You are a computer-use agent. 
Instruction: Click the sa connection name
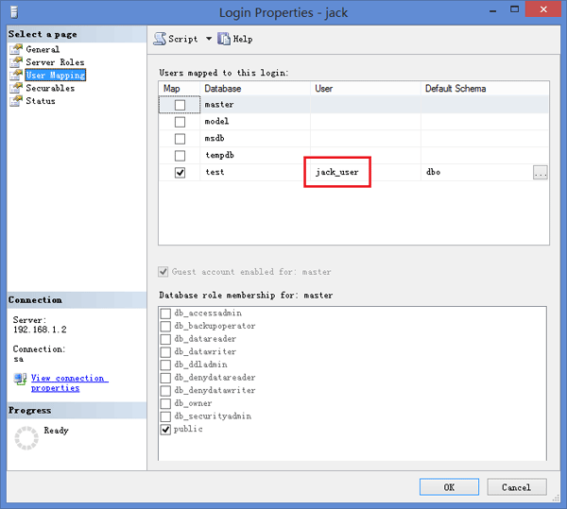(x=19, y=359)
